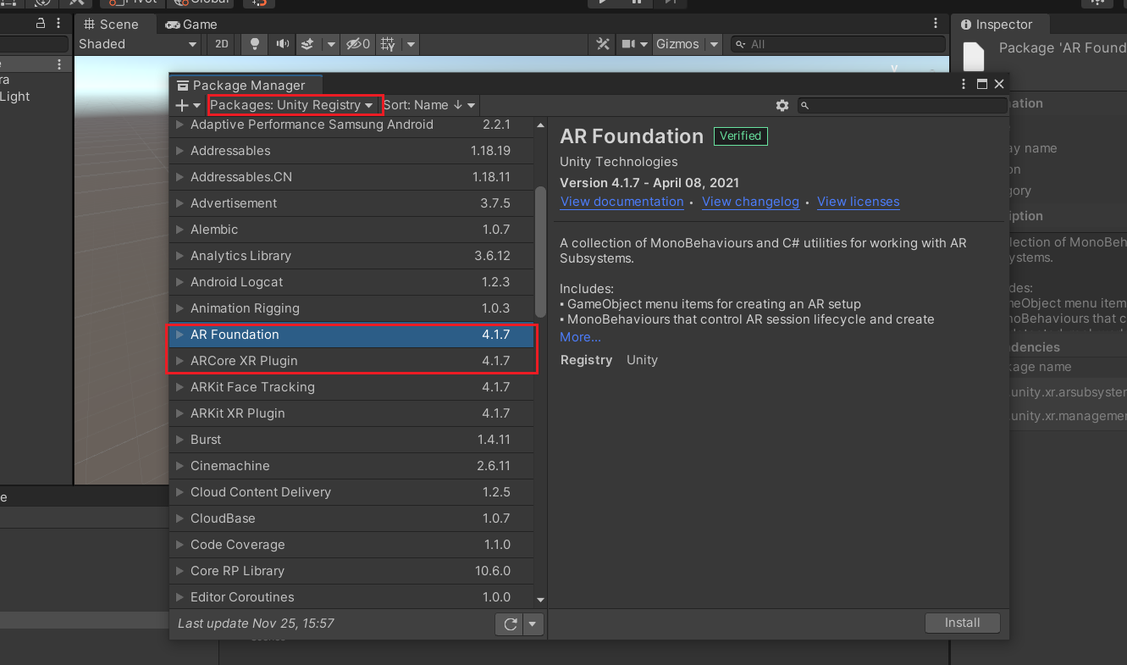Open View documentation link
Image resolution: width=1127 pixels, height=665 pixels.
[x=622, y=202]
